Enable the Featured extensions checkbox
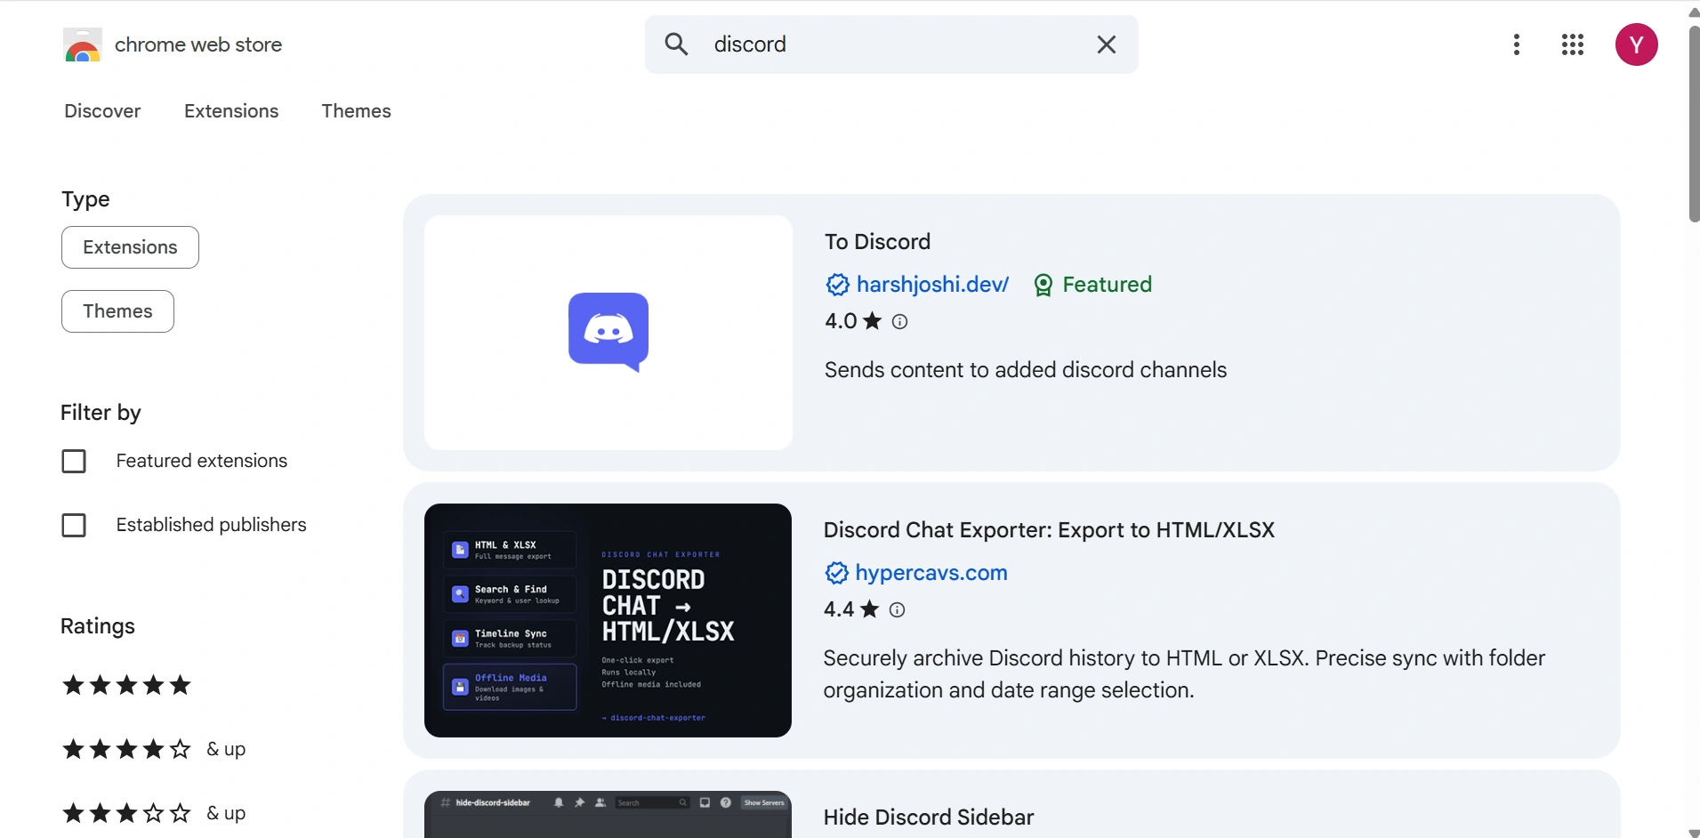1700x838 pixels. click(74, 462)
